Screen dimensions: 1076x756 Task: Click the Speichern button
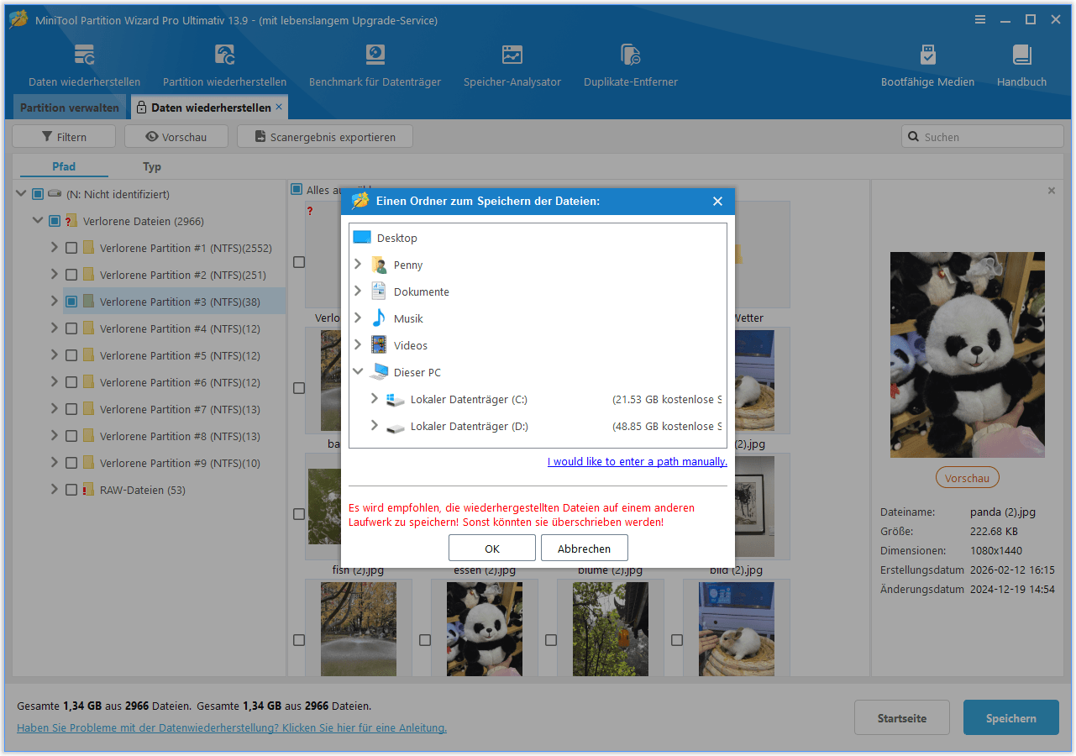1011,718
